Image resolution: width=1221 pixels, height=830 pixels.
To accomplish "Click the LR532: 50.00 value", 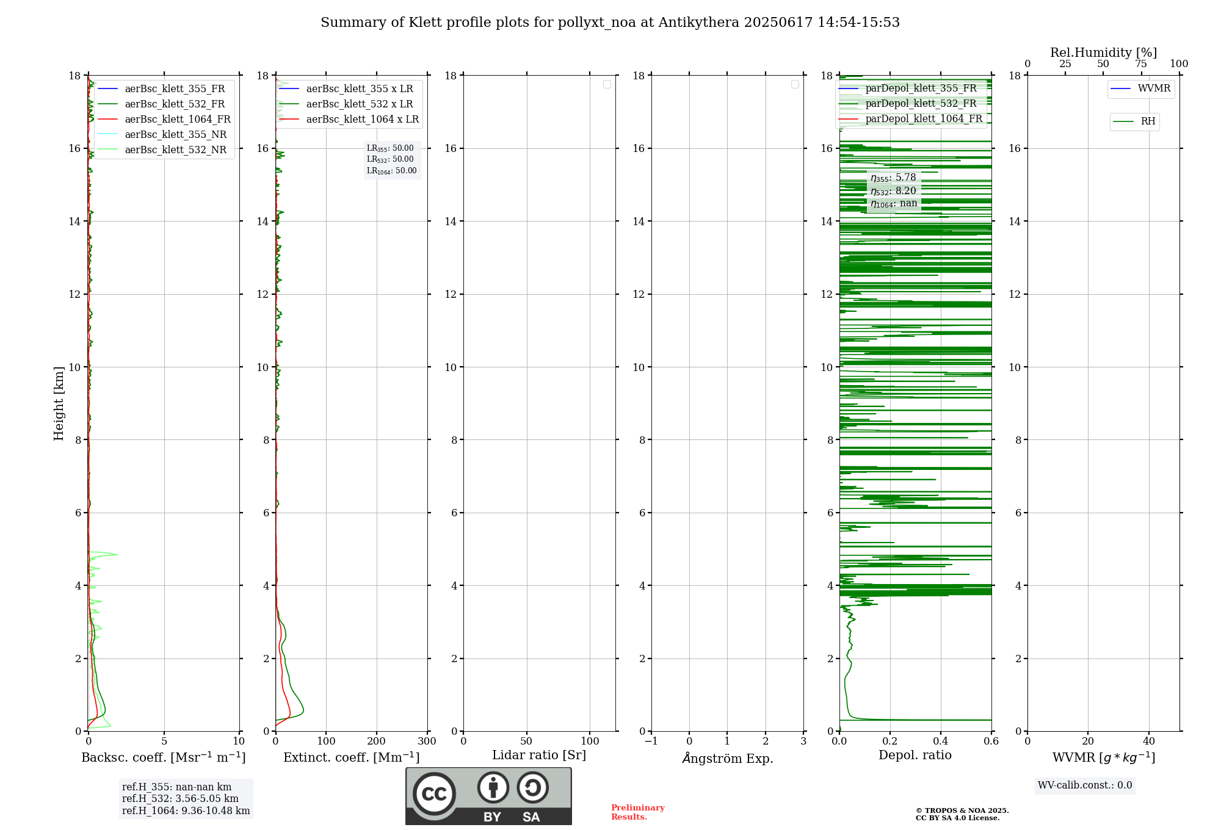I will point(390,159).
